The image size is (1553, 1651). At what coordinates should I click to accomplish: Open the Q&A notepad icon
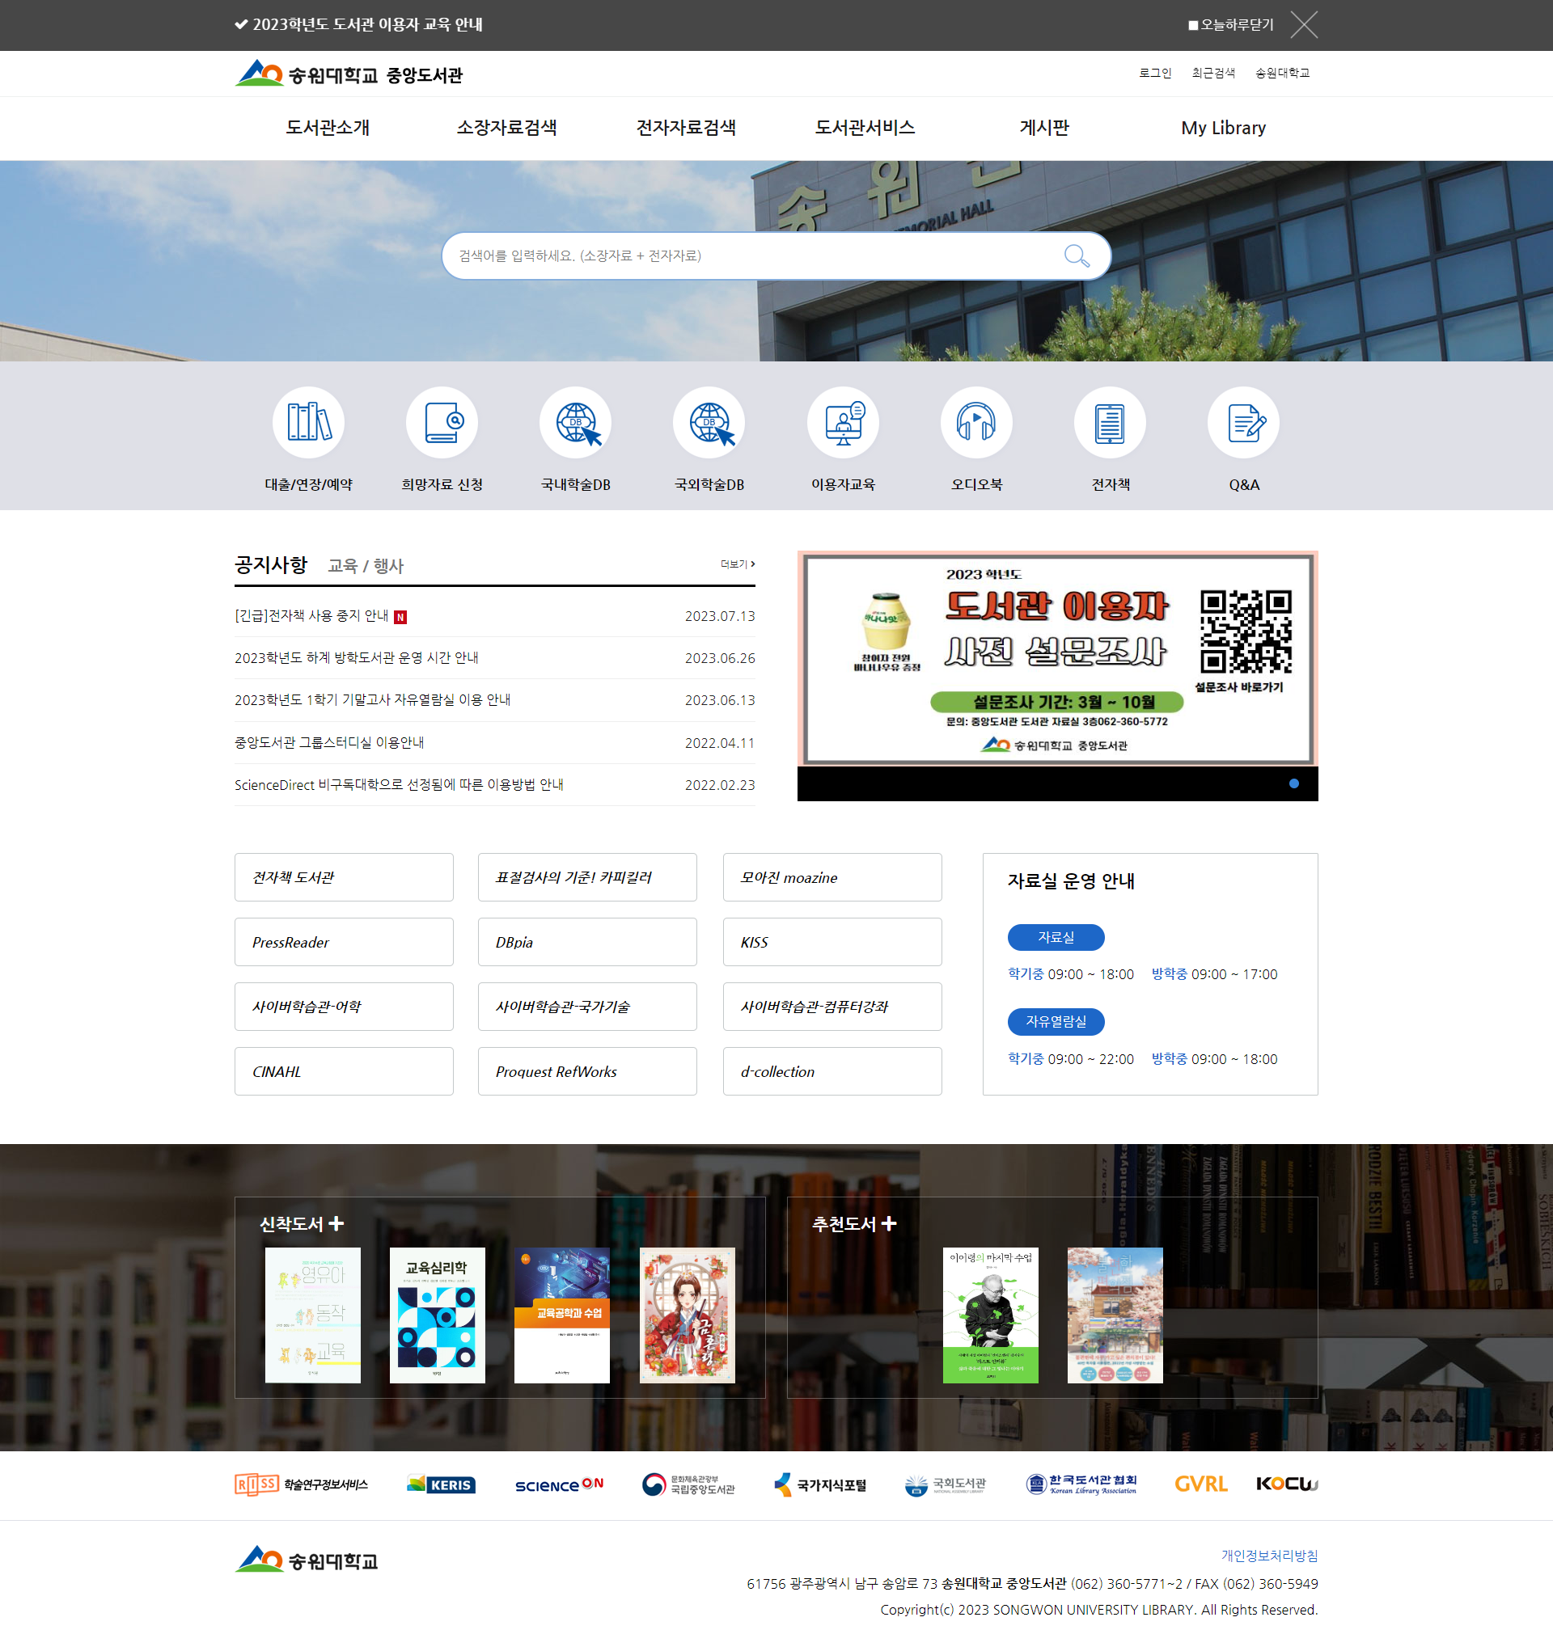(x=1243, y=422)
